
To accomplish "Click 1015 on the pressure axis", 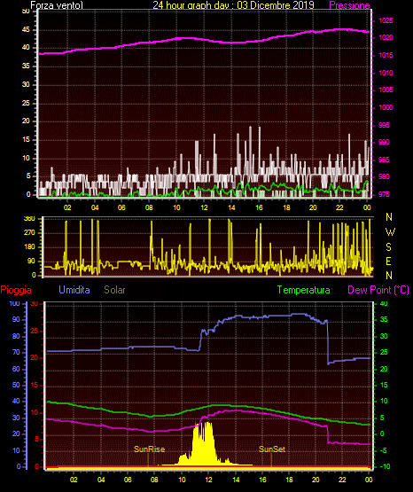I will [386, 55].
